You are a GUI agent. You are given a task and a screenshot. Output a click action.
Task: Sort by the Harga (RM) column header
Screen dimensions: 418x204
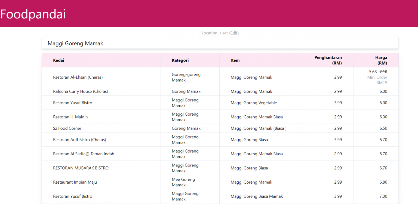pos(381,60)
